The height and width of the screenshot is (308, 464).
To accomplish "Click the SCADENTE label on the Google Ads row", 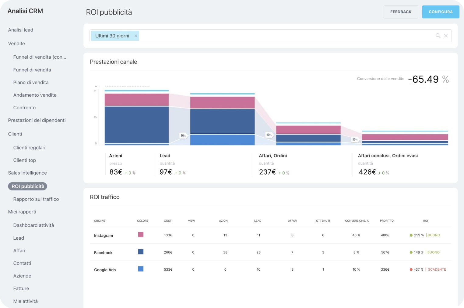I will click(437, 269).
